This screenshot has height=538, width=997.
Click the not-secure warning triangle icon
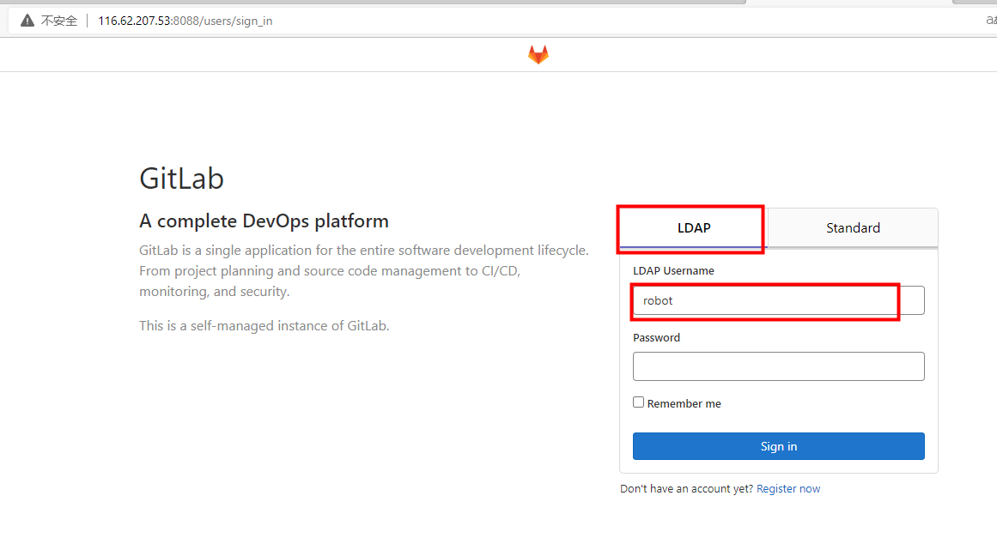(x=27, y=21)
